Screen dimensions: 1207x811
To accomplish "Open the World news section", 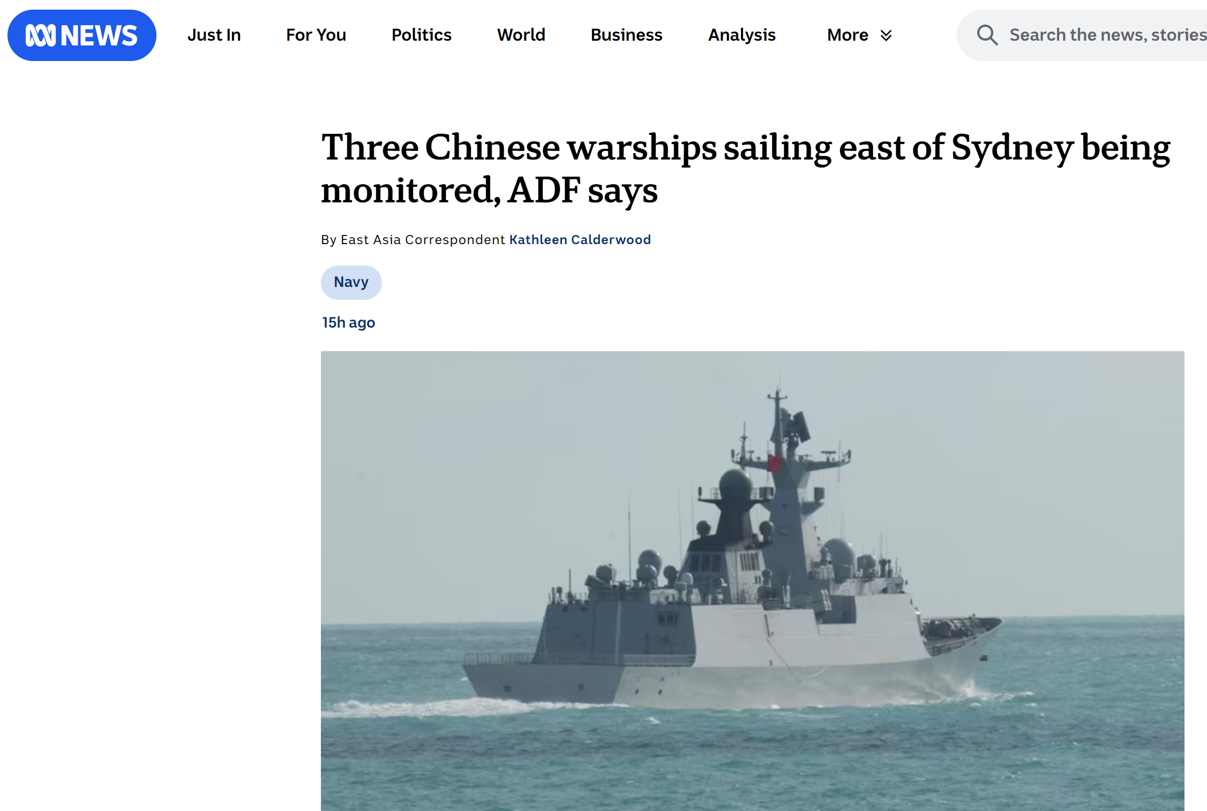I will (521, 35).
